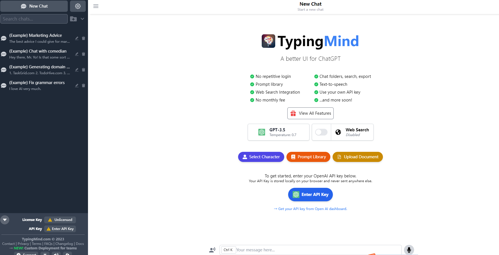This screenshot has height=255, width=499.
Task: Click the Your message here input box
Action: 310,250
